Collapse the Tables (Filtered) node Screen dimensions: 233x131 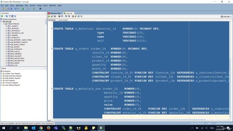(4, 24)
